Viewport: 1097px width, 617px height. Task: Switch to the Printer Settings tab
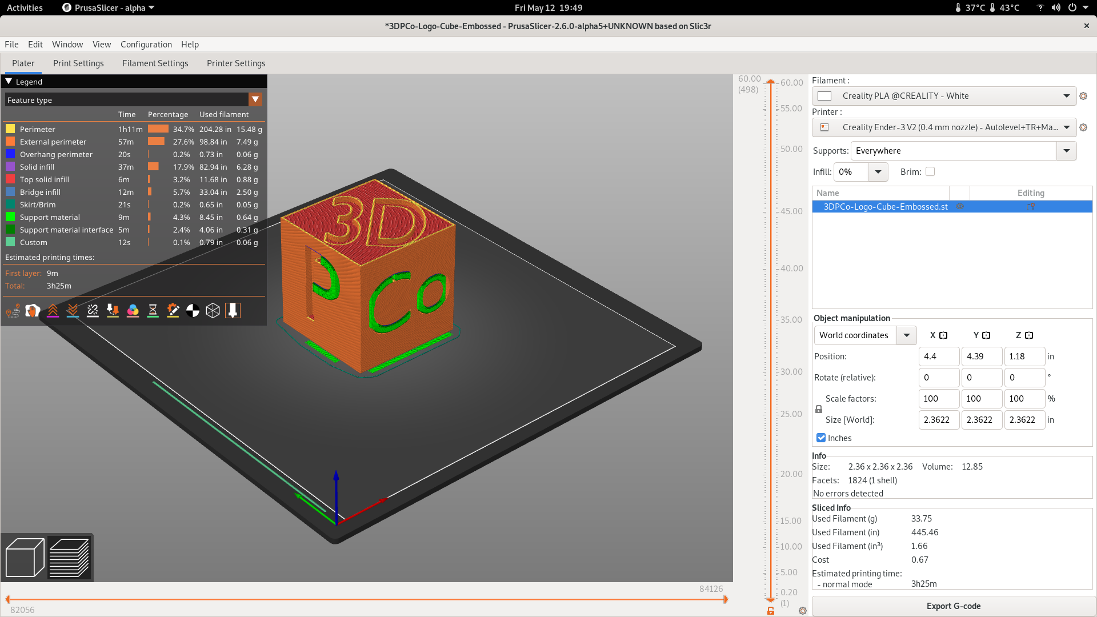236,63
